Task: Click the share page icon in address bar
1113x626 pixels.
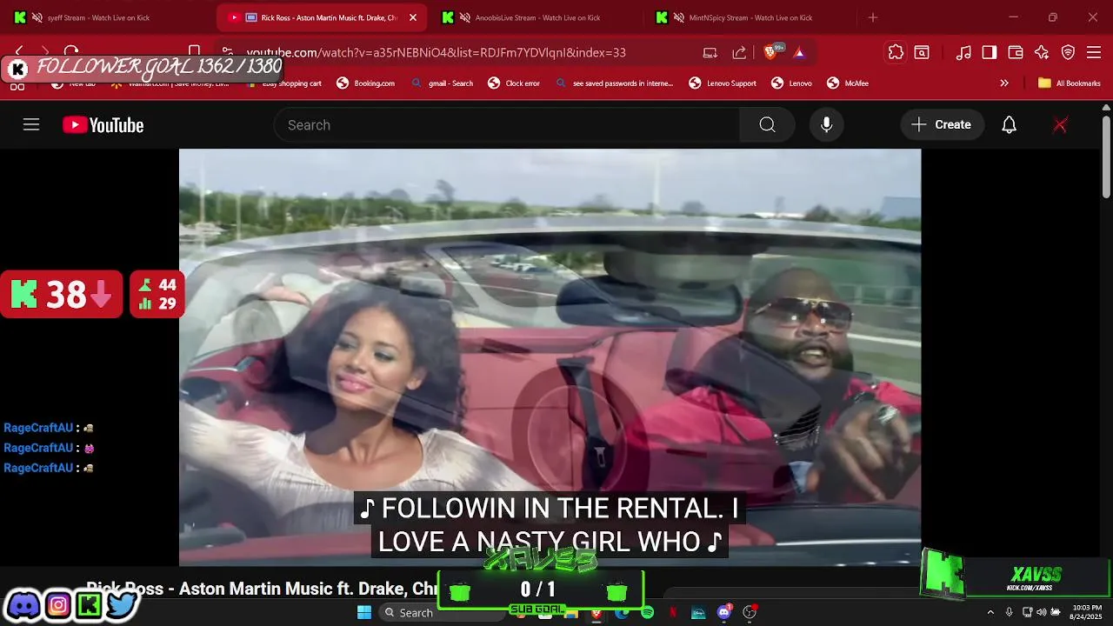Action: 739,53
